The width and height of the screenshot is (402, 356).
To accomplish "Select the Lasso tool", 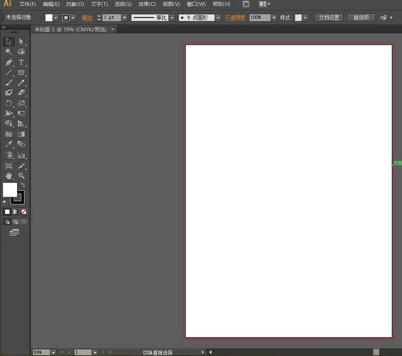I will (x=21, y=52).
